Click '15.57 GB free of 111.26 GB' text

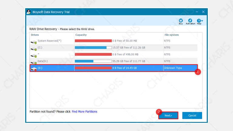click(129, 48)
